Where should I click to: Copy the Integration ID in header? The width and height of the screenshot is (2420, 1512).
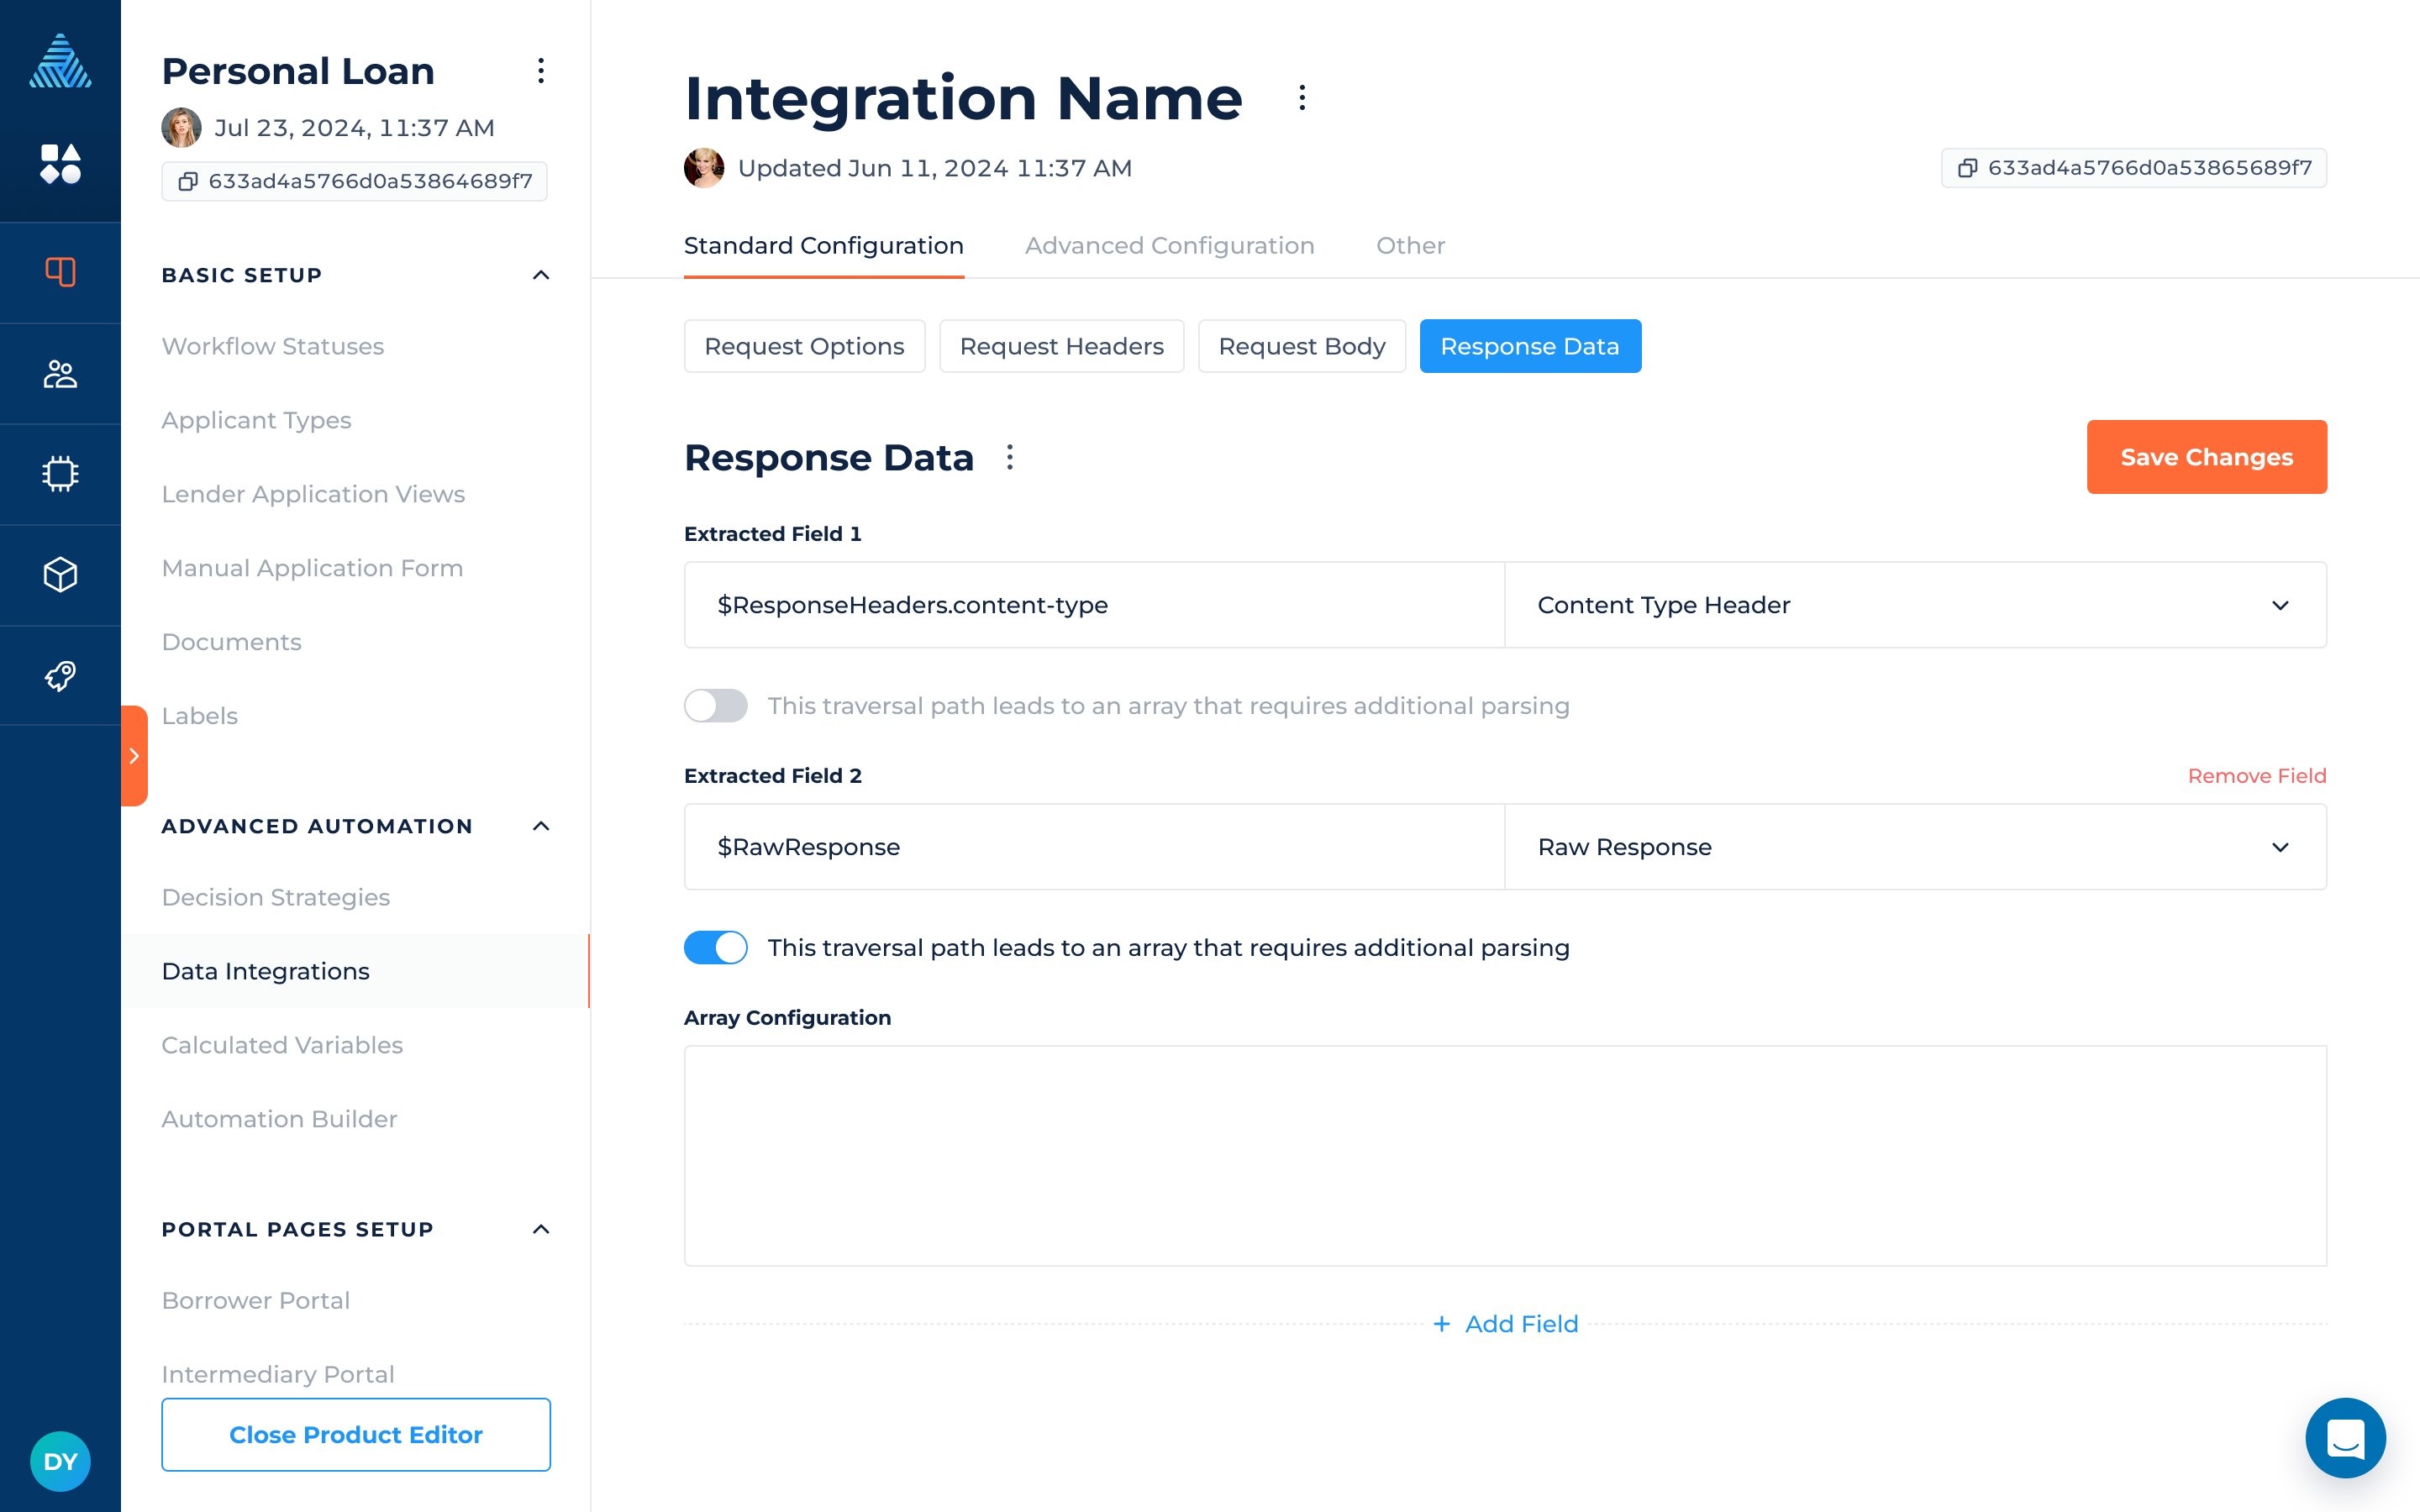pos(1967,168)
